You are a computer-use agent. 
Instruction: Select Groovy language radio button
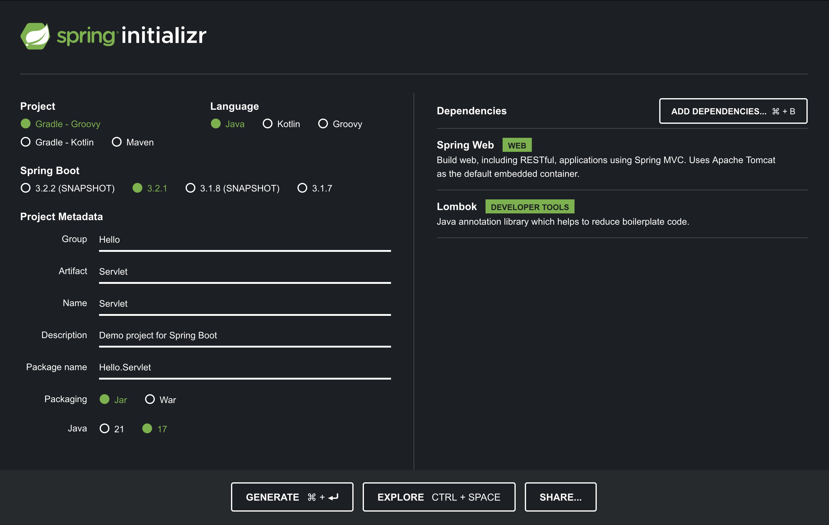tap(323, 124)
